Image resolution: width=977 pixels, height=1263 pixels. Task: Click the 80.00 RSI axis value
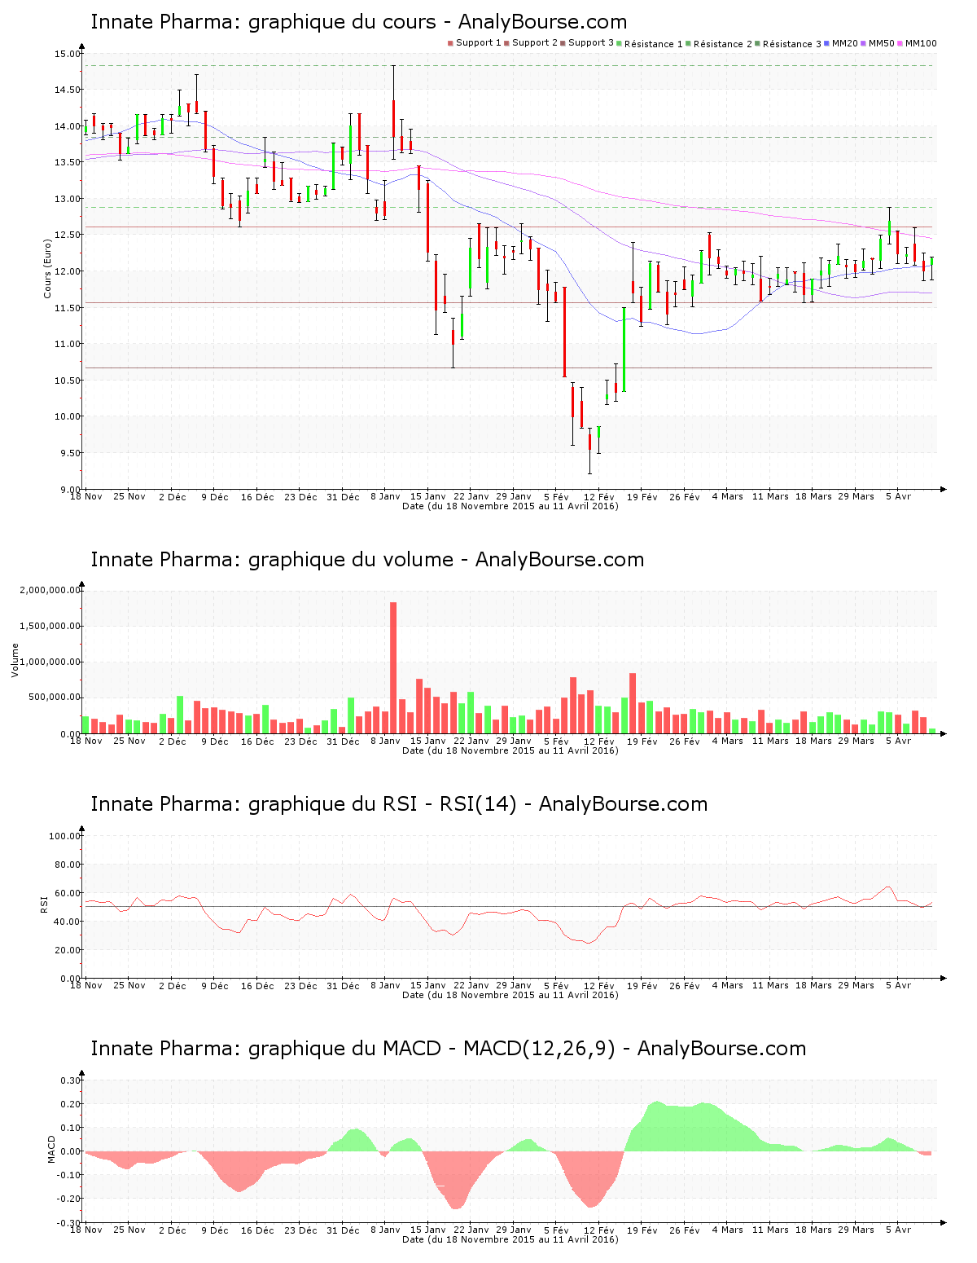click(x=67, y=865)
